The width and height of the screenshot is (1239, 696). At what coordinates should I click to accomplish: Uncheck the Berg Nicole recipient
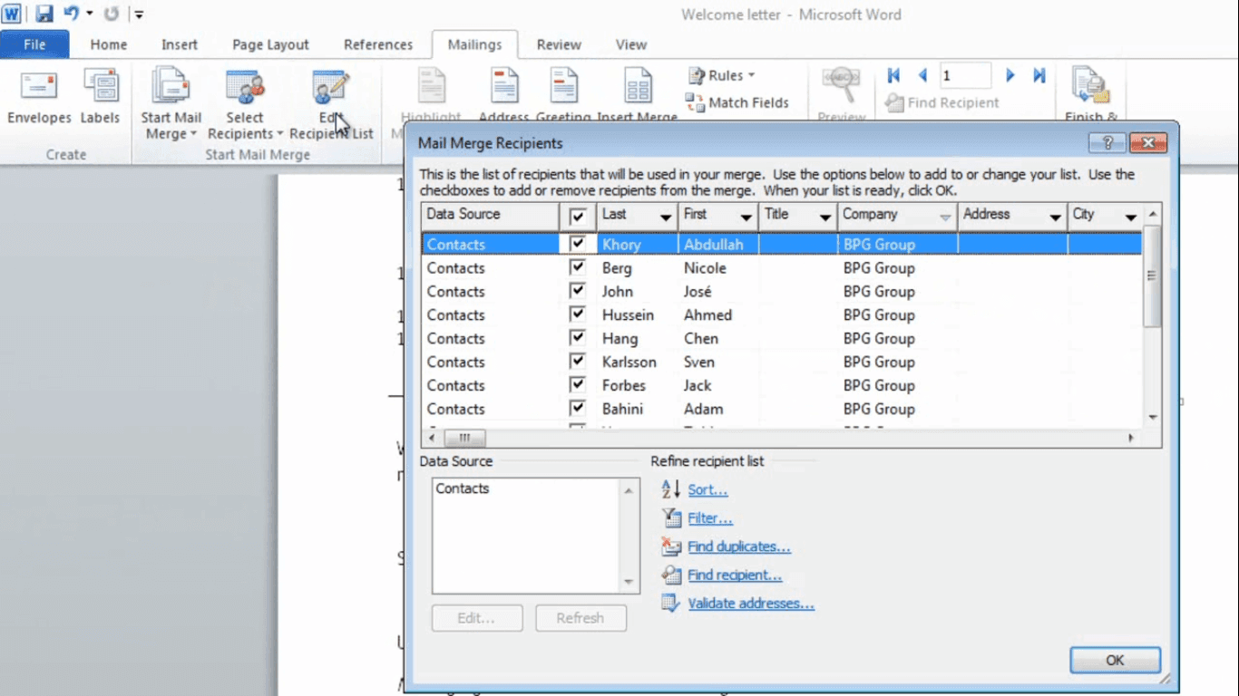pyautogui.click(x=578, y=267)
